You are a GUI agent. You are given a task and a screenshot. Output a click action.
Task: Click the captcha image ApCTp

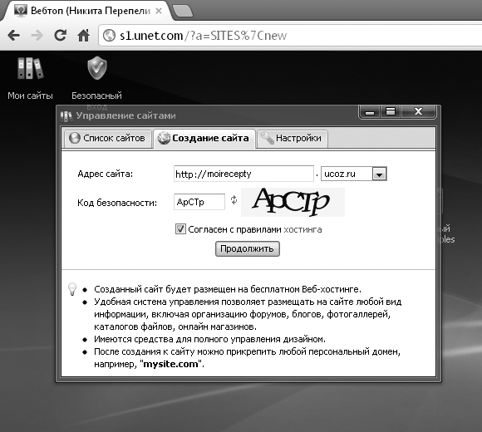tap(293, 202)
